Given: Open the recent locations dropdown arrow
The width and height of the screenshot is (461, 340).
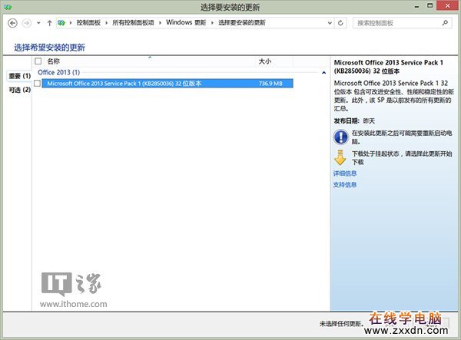Looking at the screenshot, I should coord(38,23).
